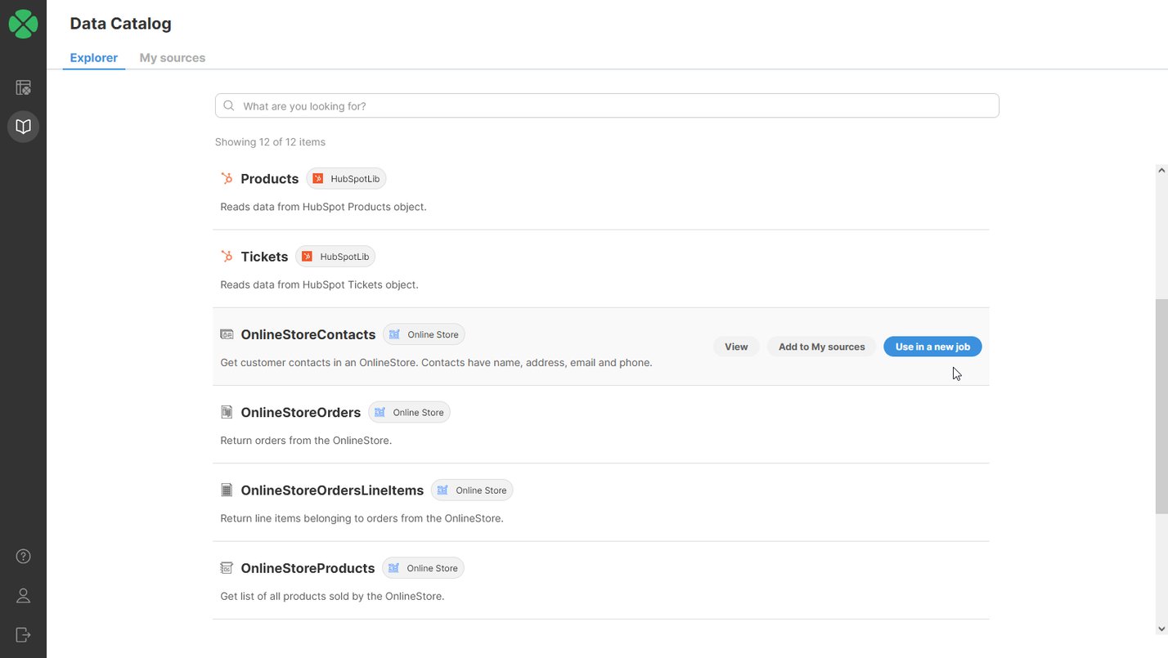
Task: Click Online Store tag on OnlineStoreContacts row
Action: coord(424,334)
